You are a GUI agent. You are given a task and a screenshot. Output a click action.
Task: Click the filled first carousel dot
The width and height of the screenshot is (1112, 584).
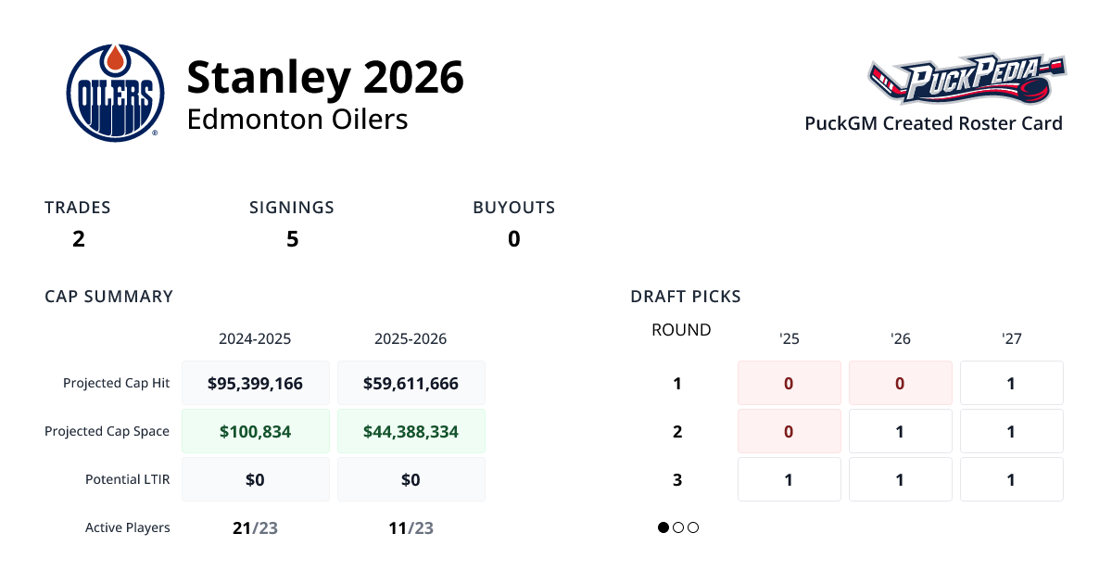click(x=663, y=527)
